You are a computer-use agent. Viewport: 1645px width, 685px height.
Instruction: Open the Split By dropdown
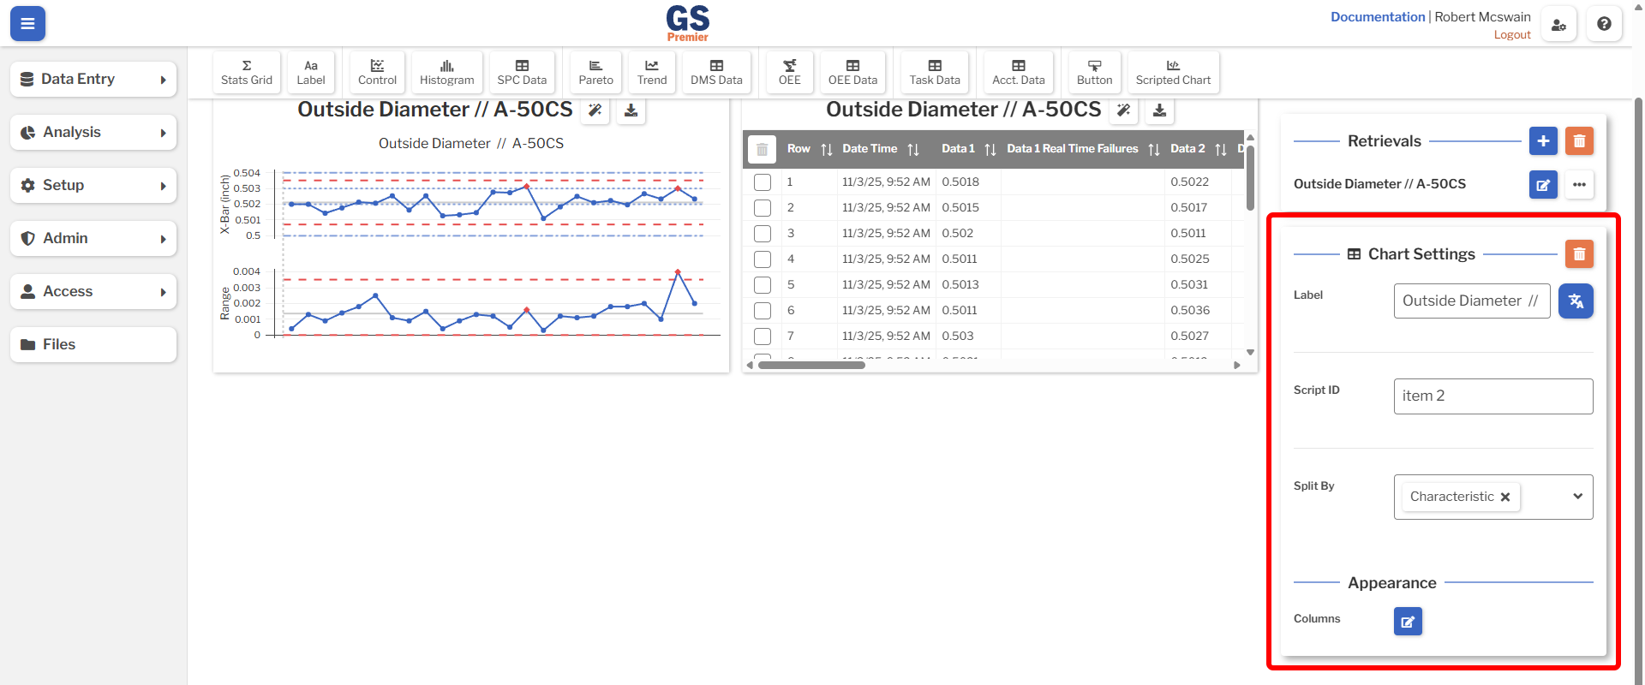coord(1577,497)
